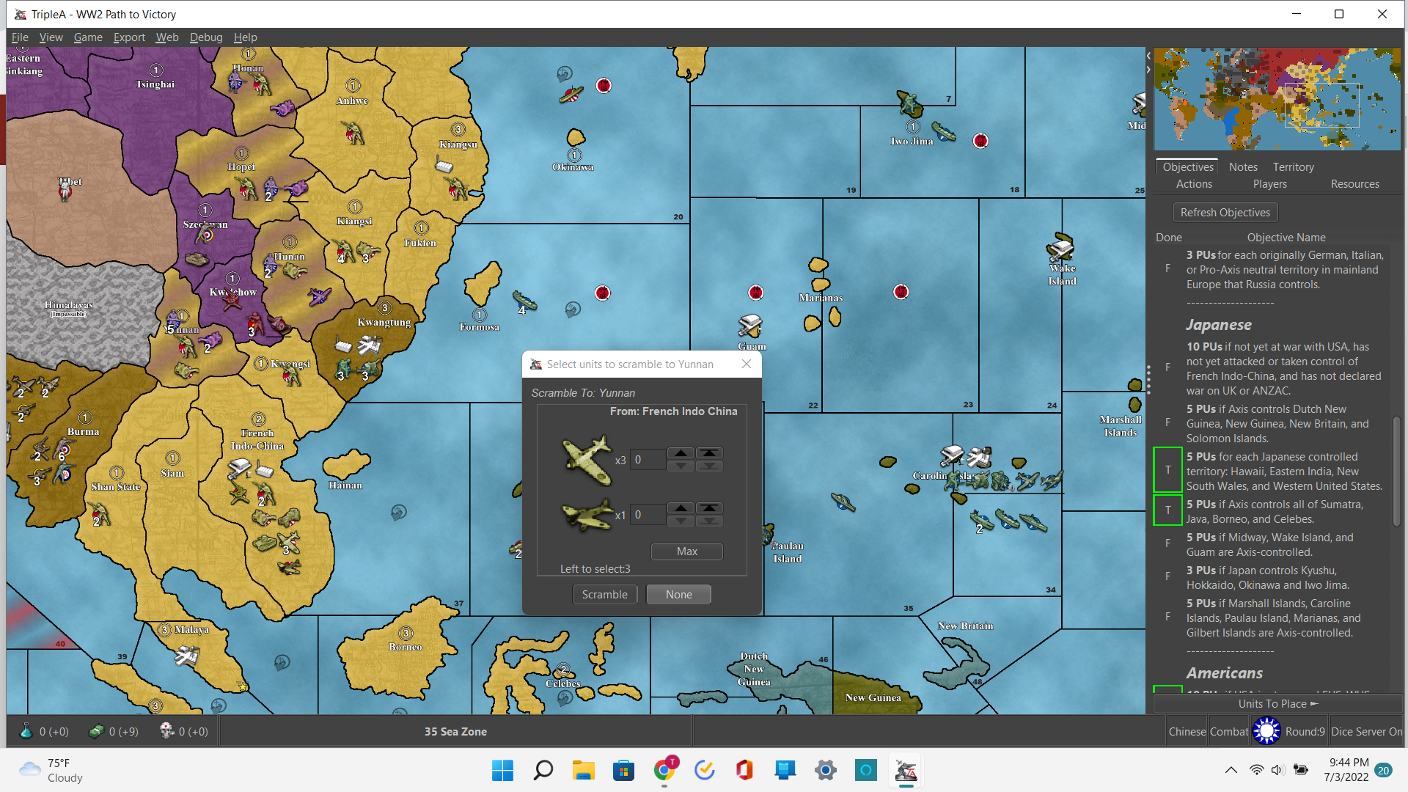The height and width of the screenshot is (792, 1408).
Task: Close the scramble to Yunnan dialog
Action: click(747, 364)
